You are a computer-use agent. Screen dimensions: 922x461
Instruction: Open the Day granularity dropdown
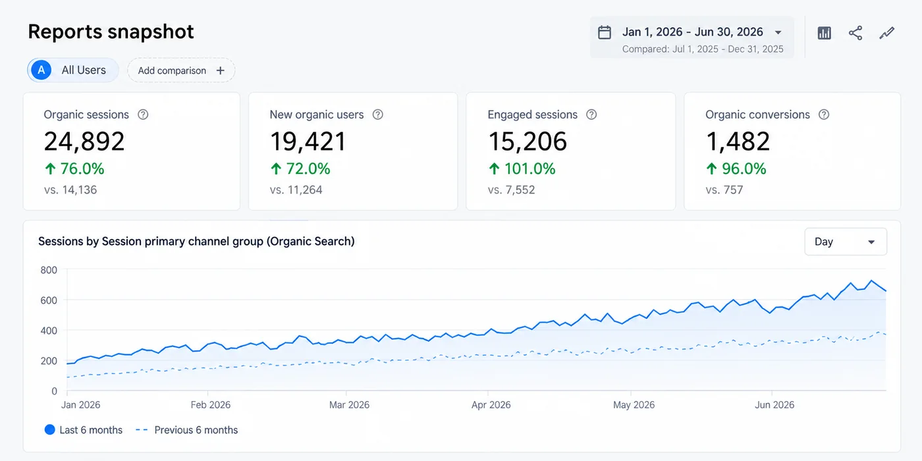pyautogui.click(x=846, y=242)
